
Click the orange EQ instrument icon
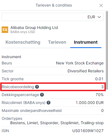(x=5, y=30)
